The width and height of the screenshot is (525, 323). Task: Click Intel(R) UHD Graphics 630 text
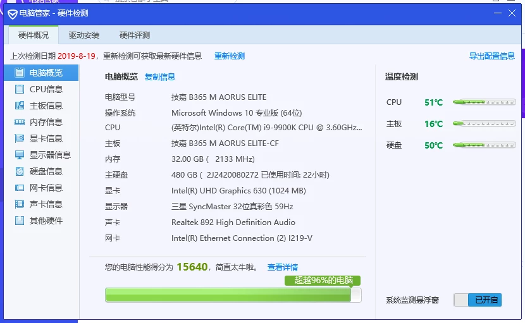pos(238,190)
